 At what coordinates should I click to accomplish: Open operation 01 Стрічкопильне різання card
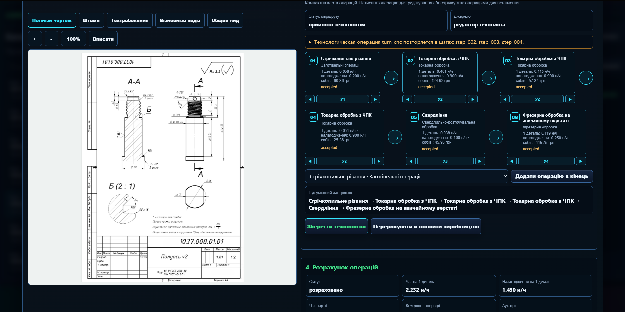343,72
